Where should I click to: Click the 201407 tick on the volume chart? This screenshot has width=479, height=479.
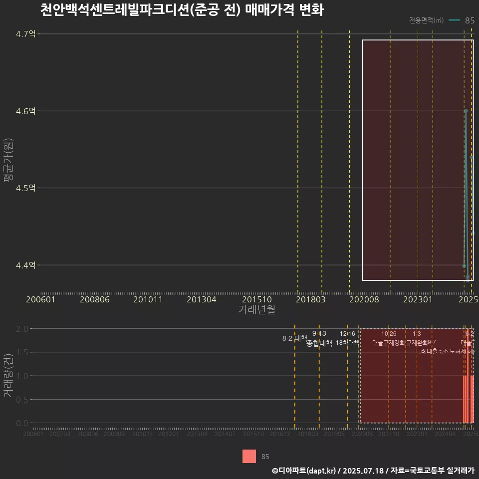pyautogui.click(x=225, y=434)
